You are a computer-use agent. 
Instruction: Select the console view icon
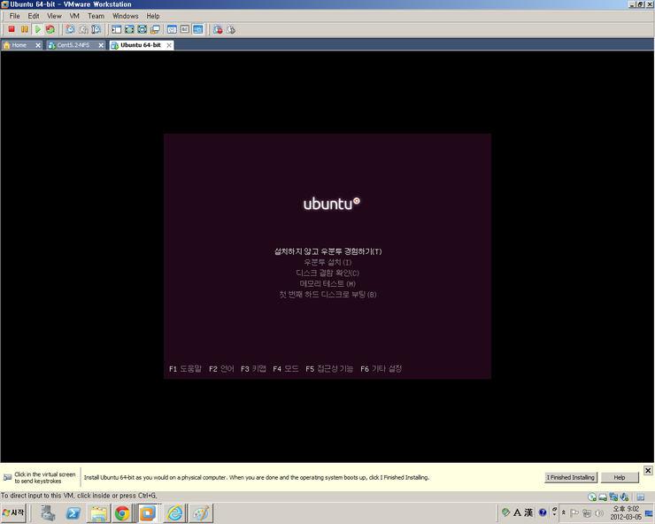pyautogui.click(x=197, y=29)
